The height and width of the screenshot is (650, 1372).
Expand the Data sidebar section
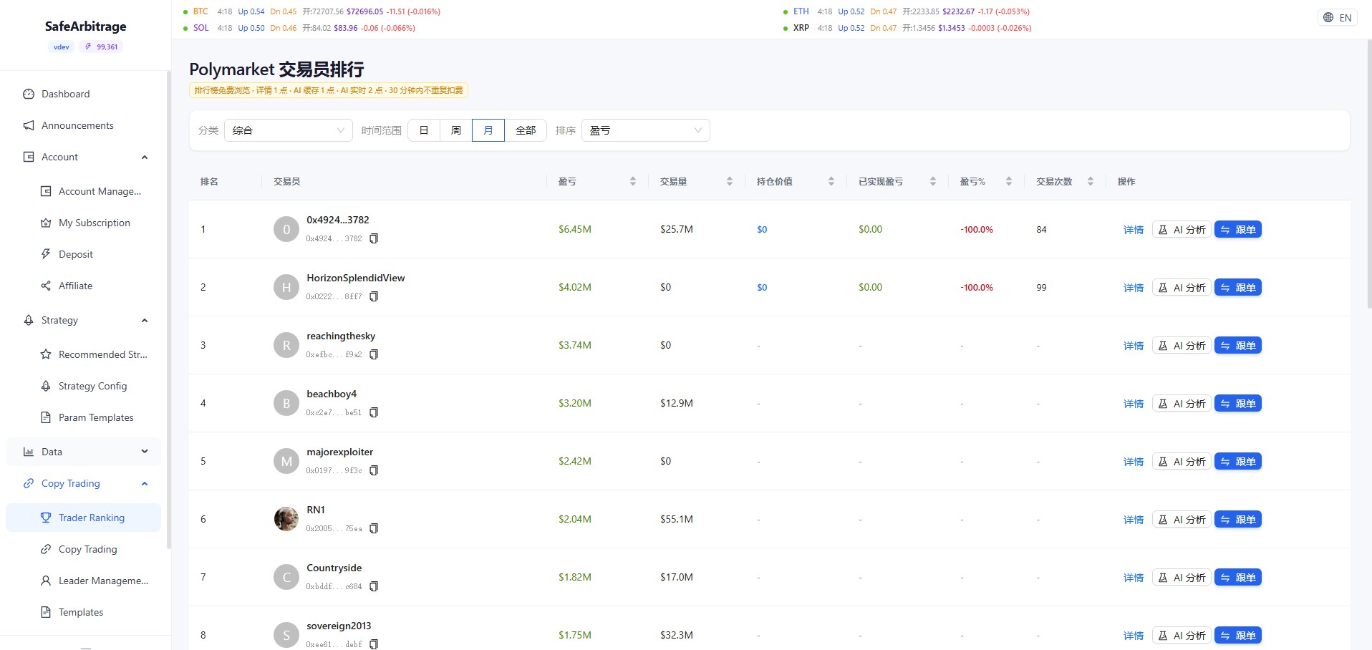(x=83, y=452)
